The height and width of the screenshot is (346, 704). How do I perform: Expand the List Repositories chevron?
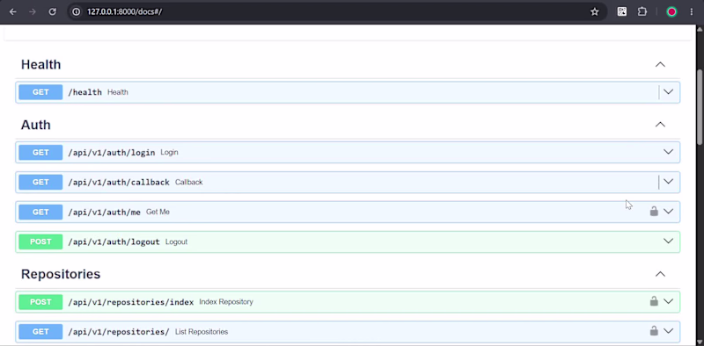click(668, 331)
